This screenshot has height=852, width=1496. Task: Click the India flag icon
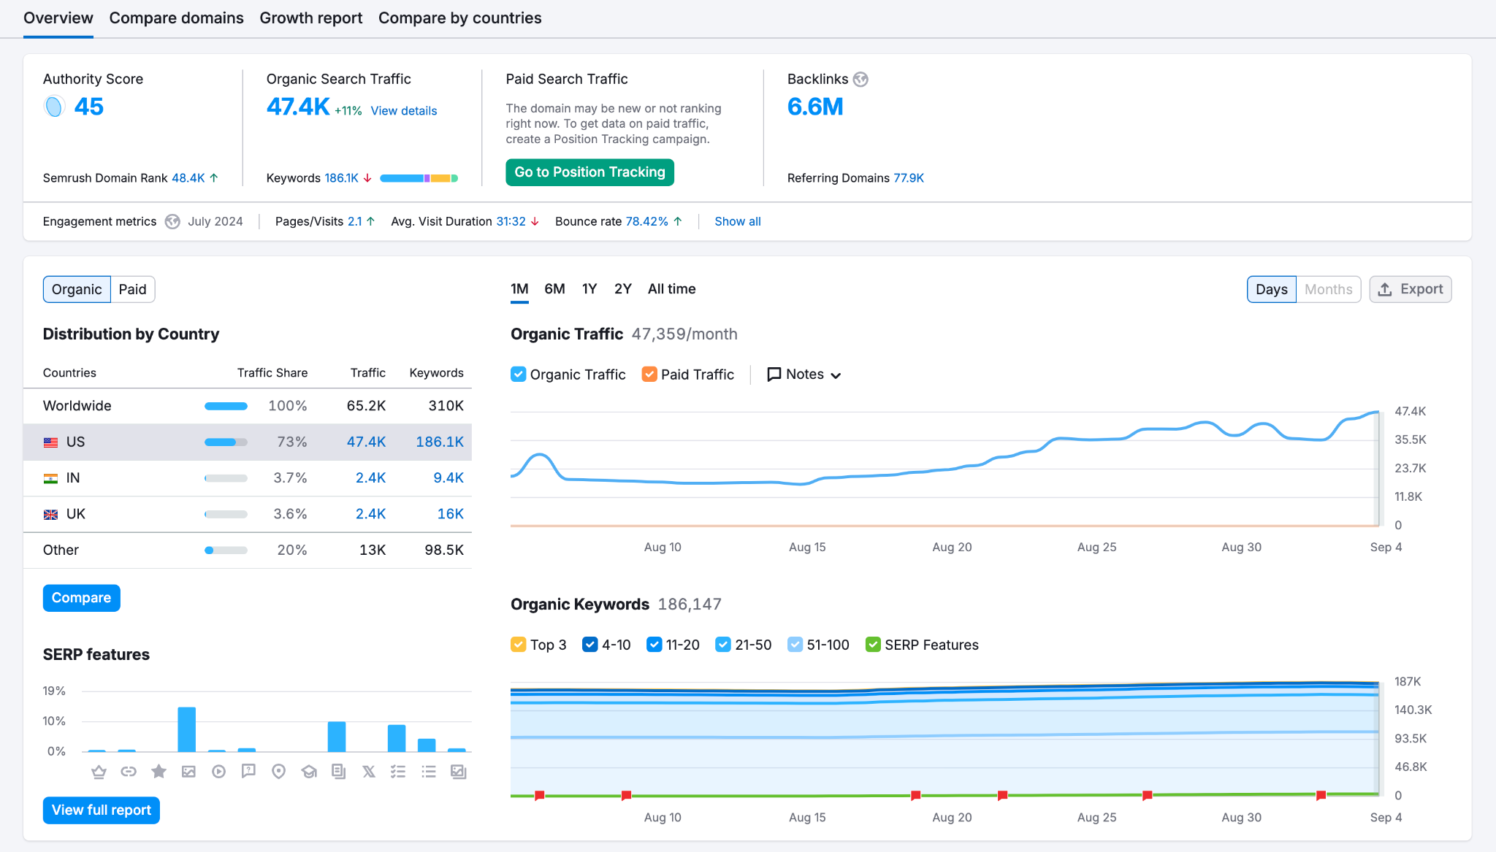coord(50,478)
